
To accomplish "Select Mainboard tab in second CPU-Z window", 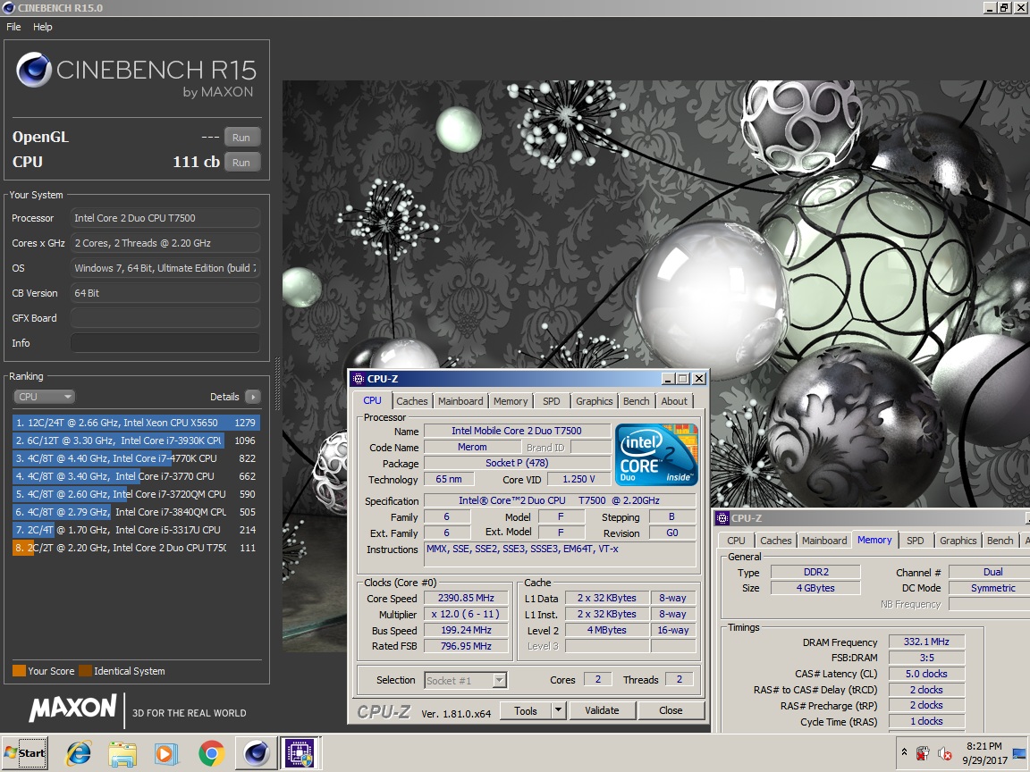I will [x=824, y=541].
